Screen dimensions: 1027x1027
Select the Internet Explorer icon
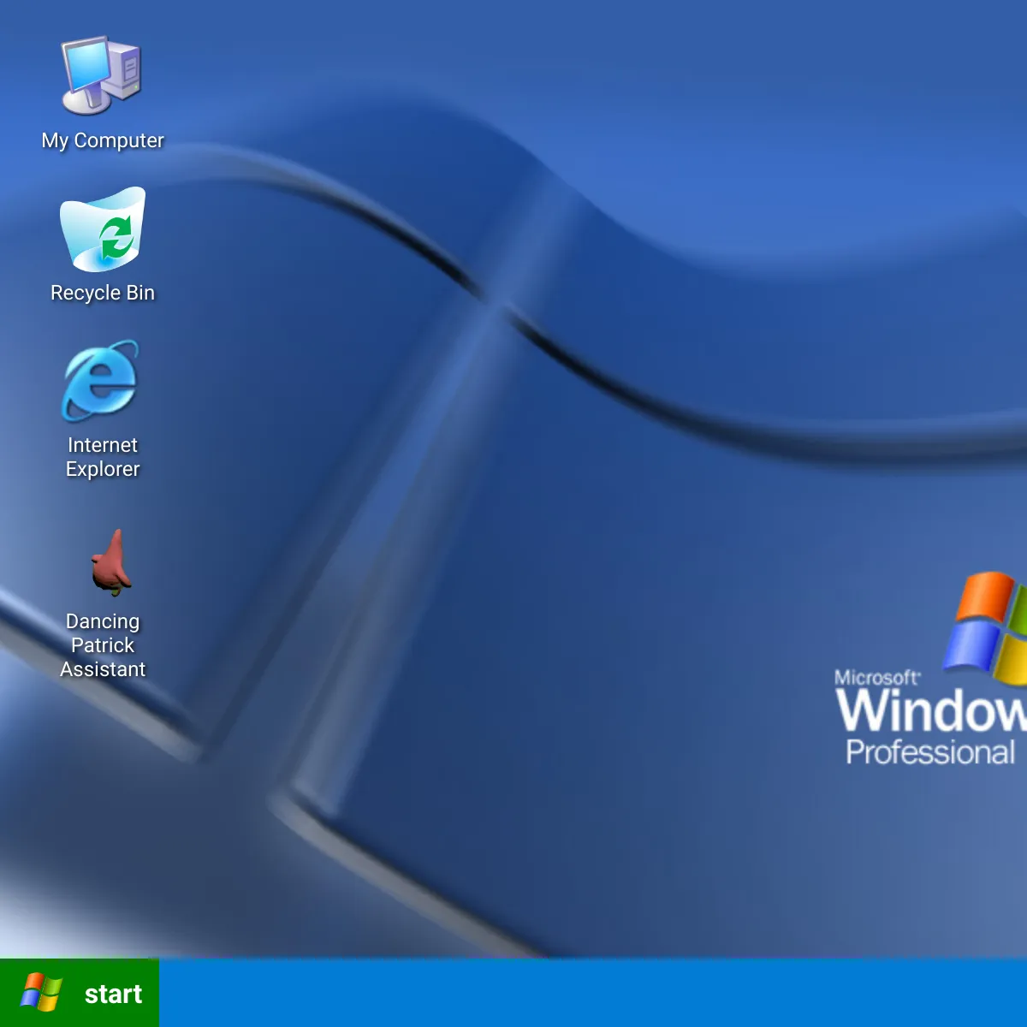click(101, 381)
